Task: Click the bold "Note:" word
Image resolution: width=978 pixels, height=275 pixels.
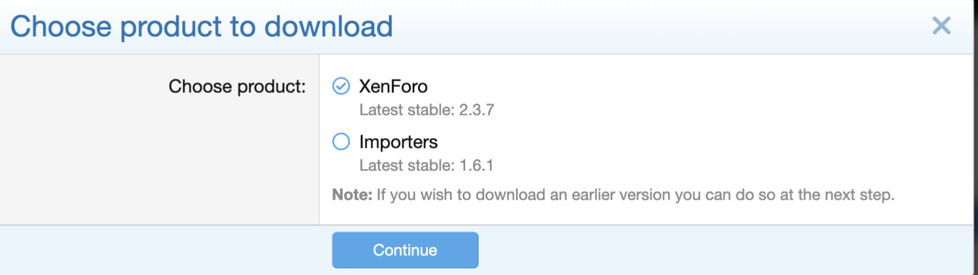Action: point(352,195)
